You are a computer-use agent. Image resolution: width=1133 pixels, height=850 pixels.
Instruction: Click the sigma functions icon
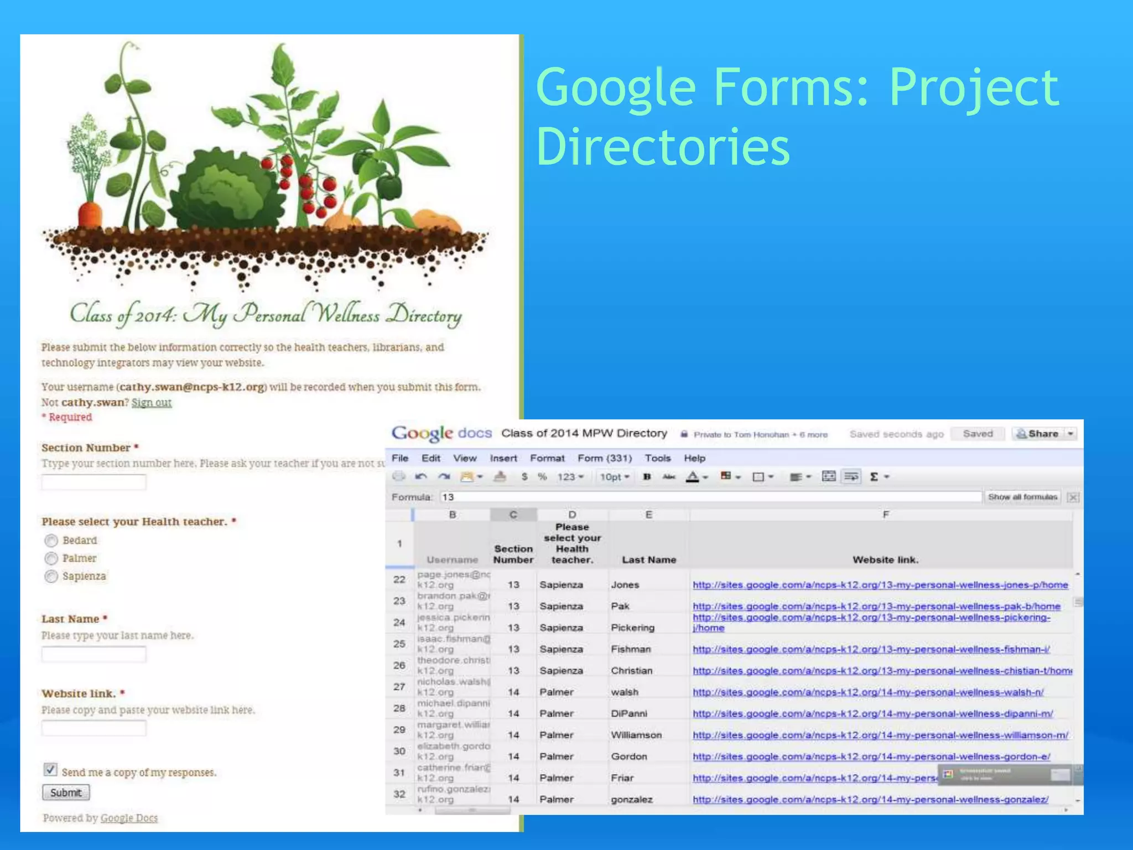tap(874, 476)
